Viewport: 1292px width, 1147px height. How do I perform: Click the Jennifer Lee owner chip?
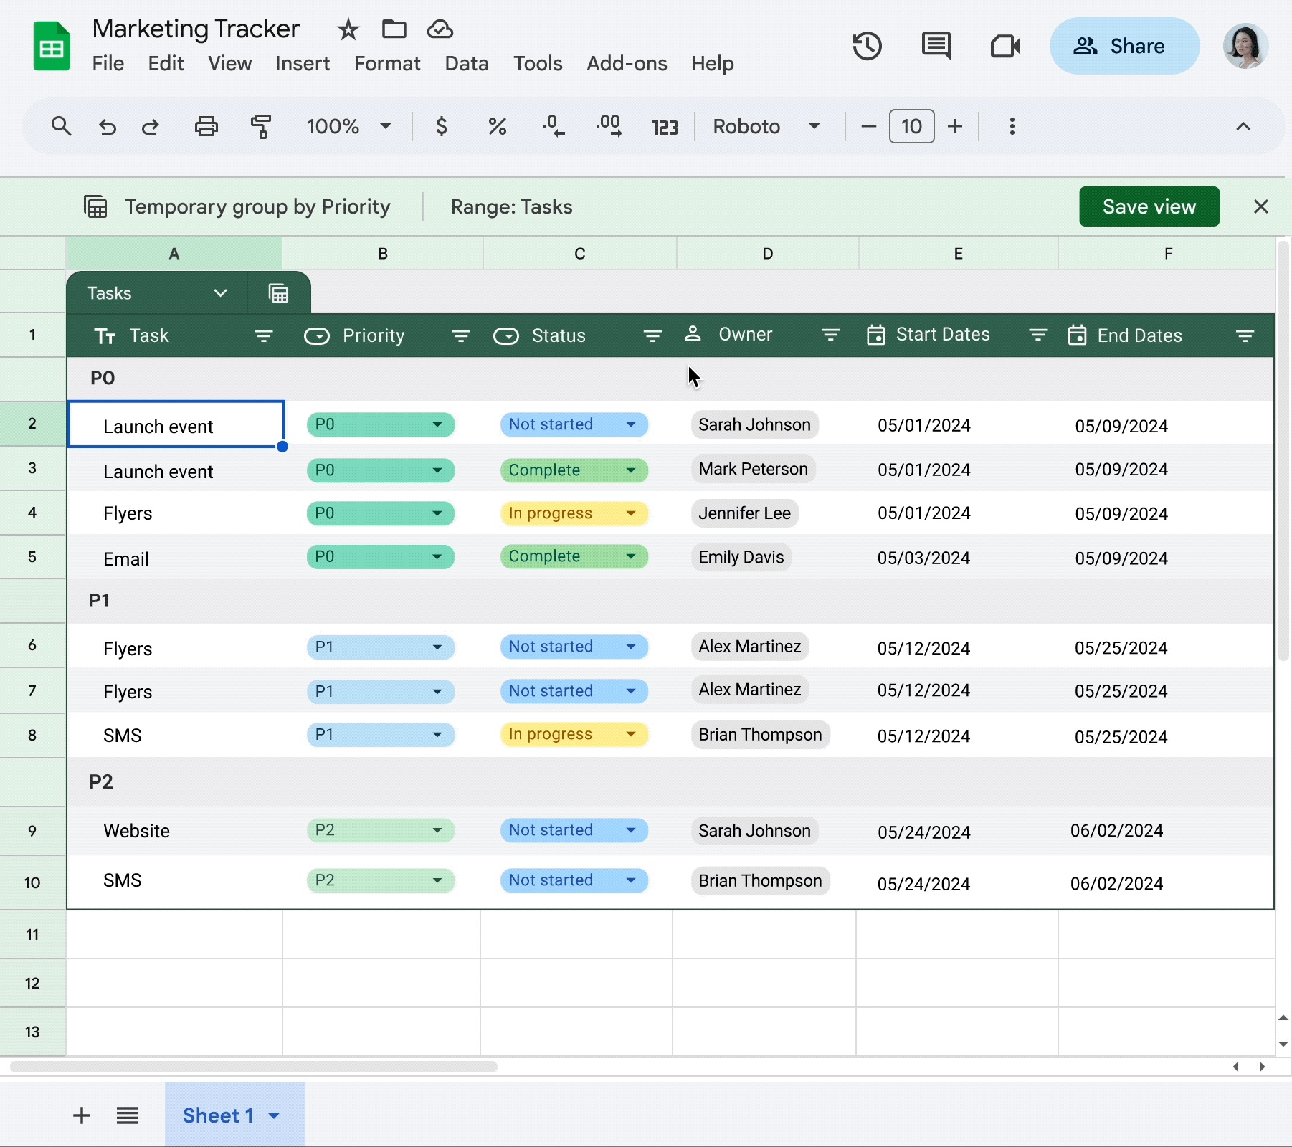coord(744,513)
